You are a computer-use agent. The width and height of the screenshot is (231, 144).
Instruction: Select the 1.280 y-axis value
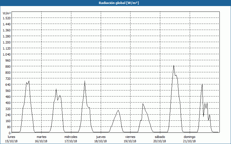pos(7,36)
